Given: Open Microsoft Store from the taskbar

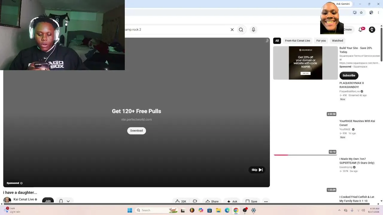Looking at the screenshot, I should (209, 210).
